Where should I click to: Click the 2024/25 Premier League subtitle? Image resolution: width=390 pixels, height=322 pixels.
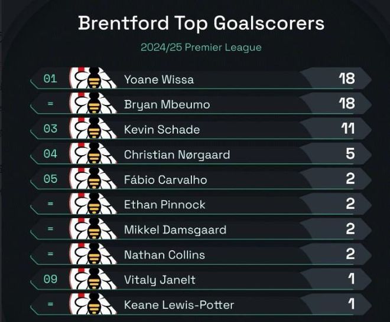click(x=201, y=47)
